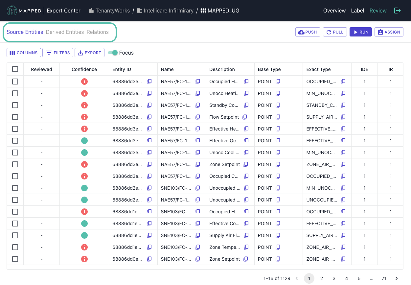The height and width of the screenshot is (285, 411).
Task: Go to page 5
Action: pos(359,278)
